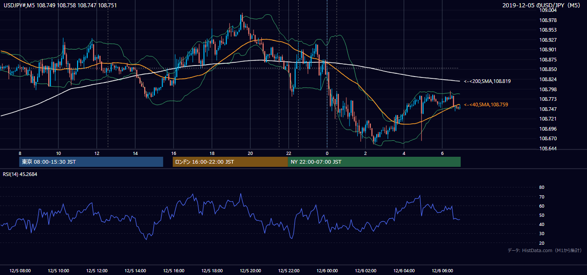
Task: Click the hour 14 tick on the price chart
Action: pos(135,153)
